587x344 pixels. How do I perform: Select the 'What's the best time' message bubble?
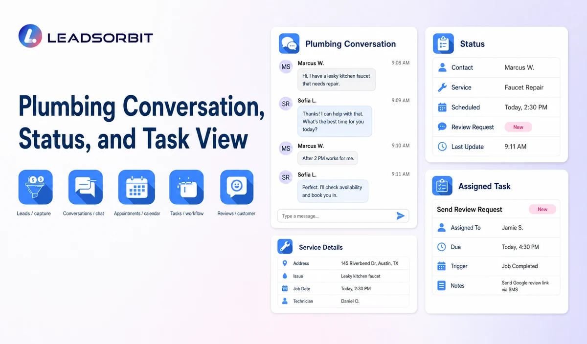tap(335, 121)
